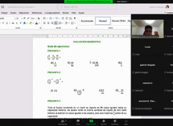Viewport: 173px width, 126px height.
Task: Select the justify alignment icon
Action: tap(56, 23)
